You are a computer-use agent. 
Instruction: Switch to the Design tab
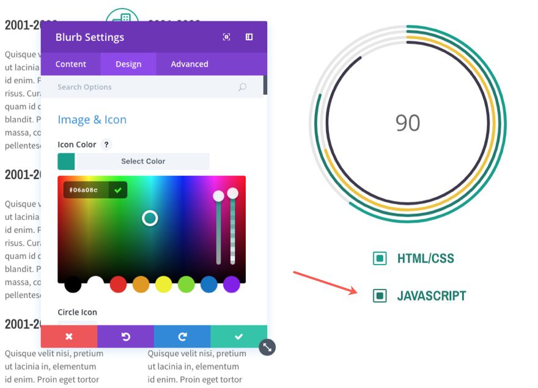tap(128, 64)
